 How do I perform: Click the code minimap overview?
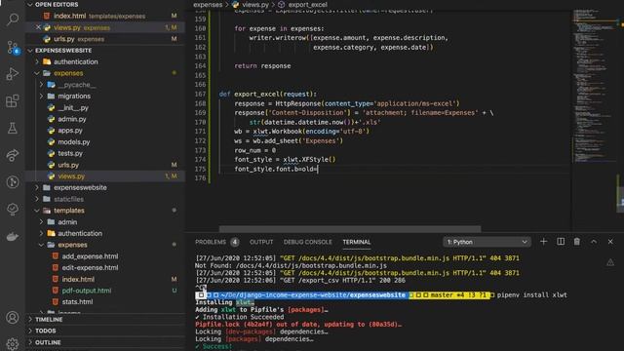(x=594, y=86)
